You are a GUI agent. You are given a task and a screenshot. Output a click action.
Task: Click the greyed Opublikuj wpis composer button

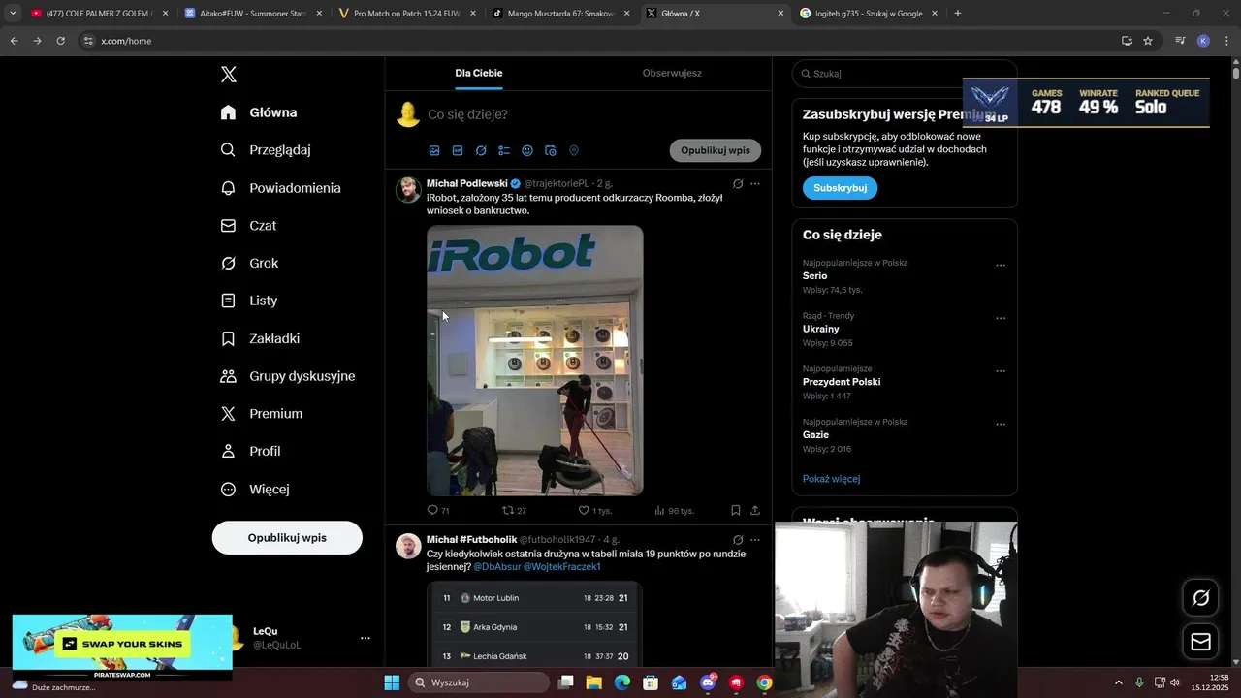click(x=716, y=150)
